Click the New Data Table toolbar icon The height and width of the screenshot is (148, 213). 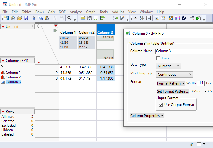pos(6,18)
